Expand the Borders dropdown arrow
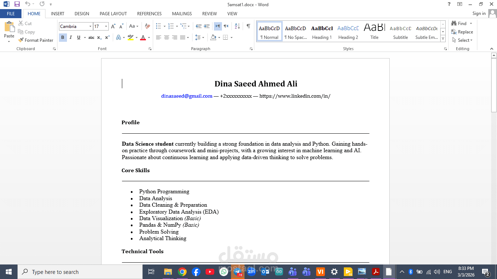This screenshot has height=279, width=497. (x=231, y=37)
